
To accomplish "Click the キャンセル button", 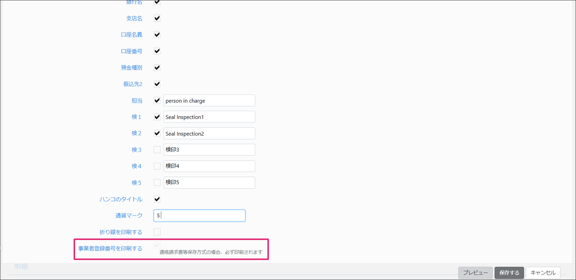I will click(x=543, y=273).
